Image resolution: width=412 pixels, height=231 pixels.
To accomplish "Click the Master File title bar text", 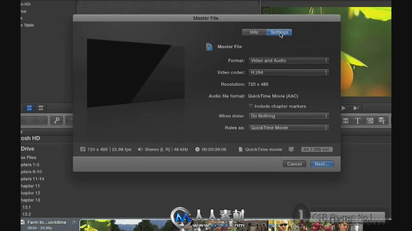I will [x=206, y=18].
